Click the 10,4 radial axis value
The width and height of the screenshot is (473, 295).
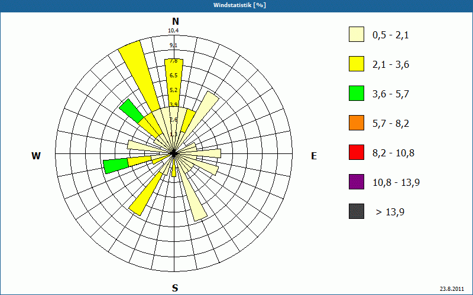pos(173,31)
